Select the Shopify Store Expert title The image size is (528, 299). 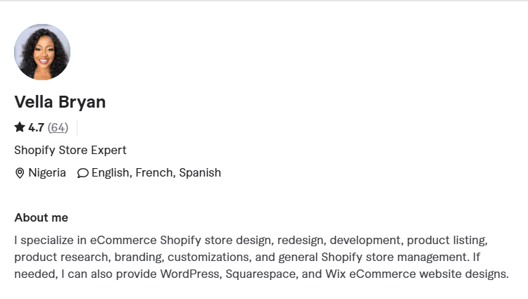(x=70, y=150)
